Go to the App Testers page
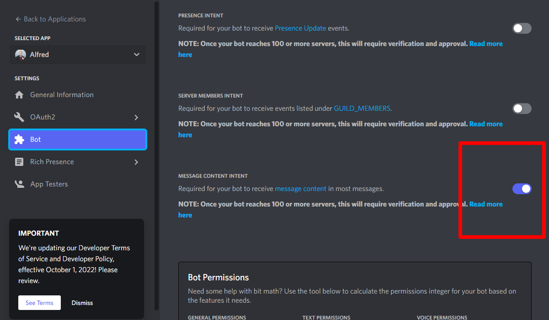Image resolution: width=549 pixels, height=320 pixels. point(78,184)
